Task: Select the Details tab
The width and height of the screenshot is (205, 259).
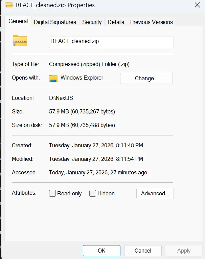Action: point(116,22)
